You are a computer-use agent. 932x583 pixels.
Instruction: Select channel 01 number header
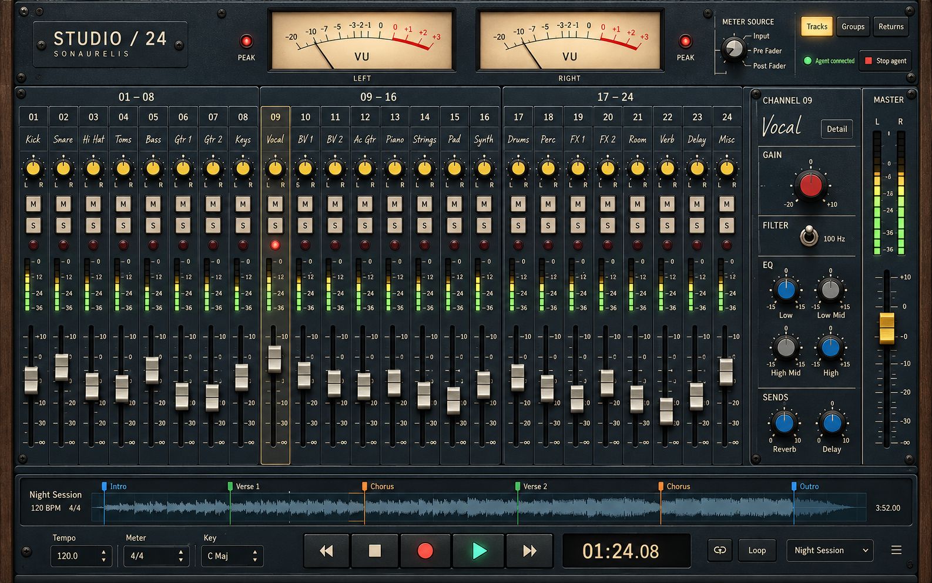tap(33, 117)
